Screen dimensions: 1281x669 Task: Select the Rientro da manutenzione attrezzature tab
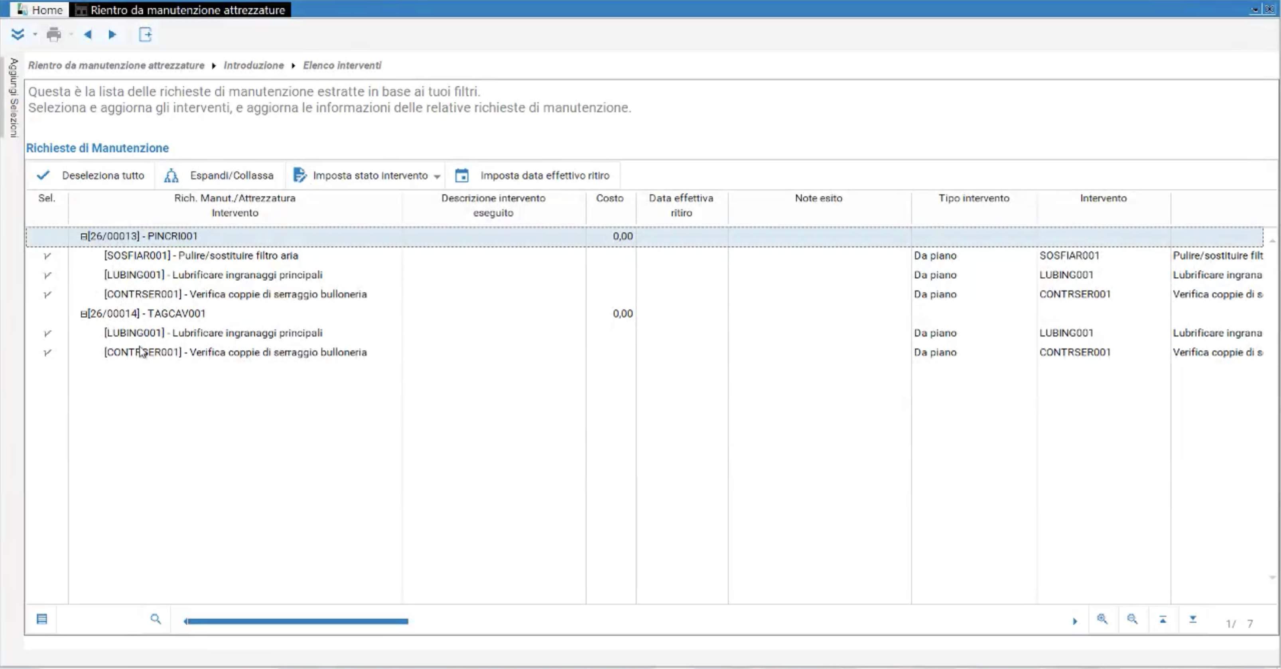pos(181,10)
